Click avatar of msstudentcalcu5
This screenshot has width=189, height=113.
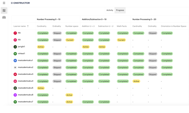pyautogui.click(x=15, y=88)
